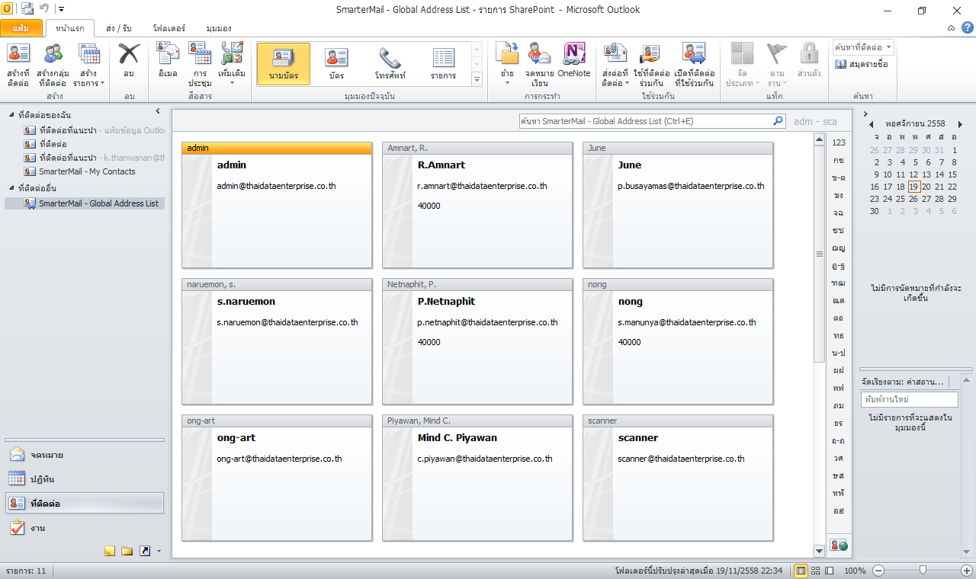
Task: Select the Home (หน้าแรก) tab
Action: (x=70, y=28)
